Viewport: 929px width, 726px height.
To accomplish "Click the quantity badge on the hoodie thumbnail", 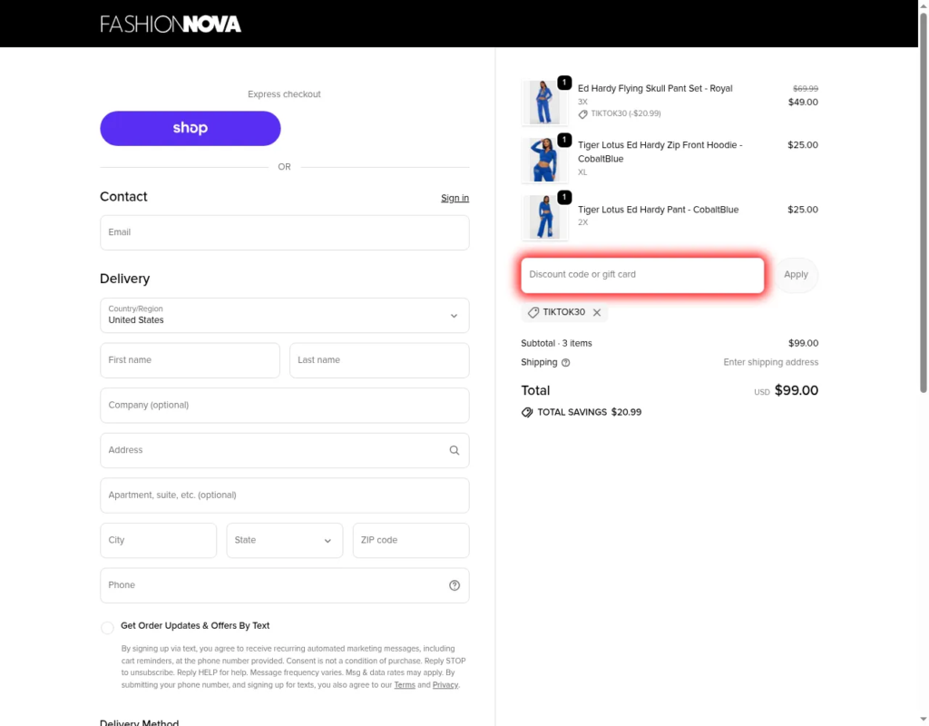I will (564, 140).
